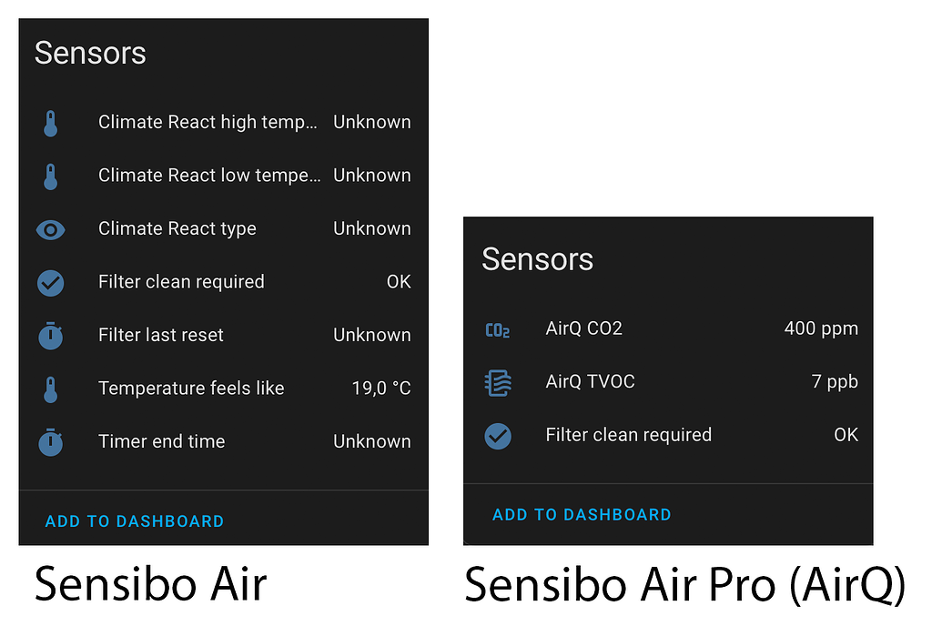
Task: Click the Sensors header on the Sensibo Air card
Action: point(90,54)
